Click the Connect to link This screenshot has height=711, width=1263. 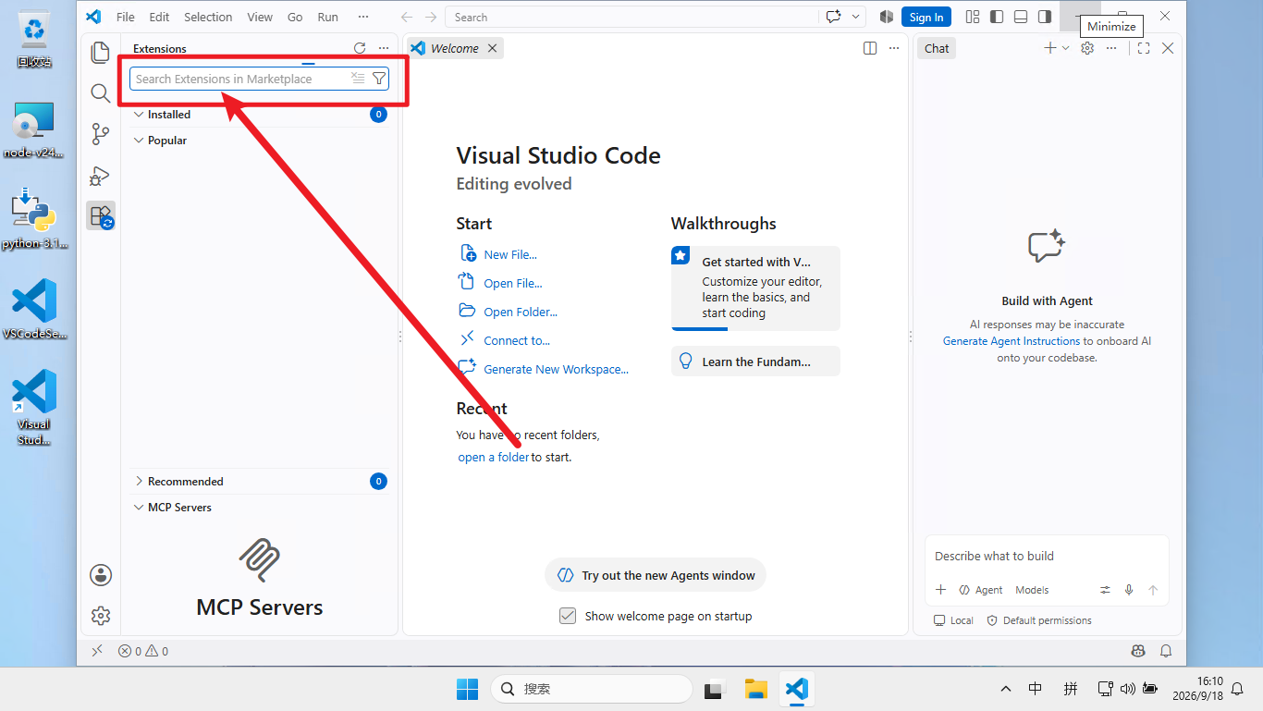[517, 340]
